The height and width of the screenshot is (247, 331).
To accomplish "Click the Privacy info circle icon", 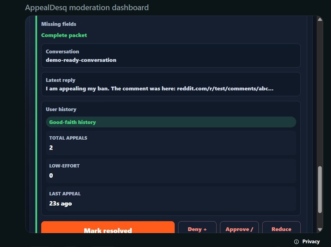I will [x=296, y=241].
